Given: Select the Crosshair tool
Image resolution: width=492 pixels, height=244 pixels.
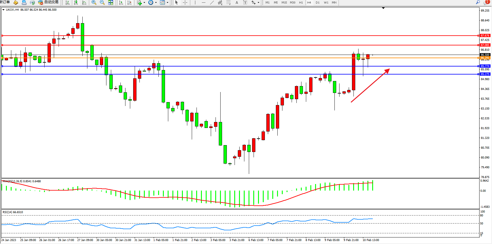Looking at the screenshot, I should pyautogui.click(x=185, y=2).
